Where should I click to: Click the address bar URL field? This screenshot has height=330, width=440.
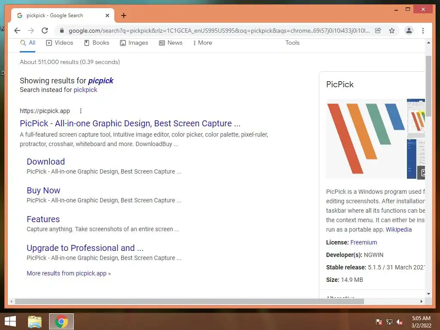pyautogui.click(x=219, y=31)
